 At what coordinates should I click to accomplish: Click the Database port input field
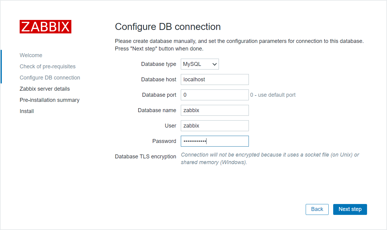pos(215,95)
